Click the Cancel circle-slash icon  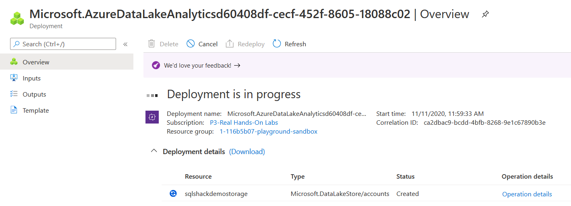(191, 44)
